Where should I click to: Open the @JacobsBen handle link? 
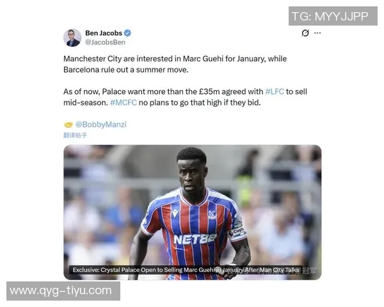[x=105, y=42]
